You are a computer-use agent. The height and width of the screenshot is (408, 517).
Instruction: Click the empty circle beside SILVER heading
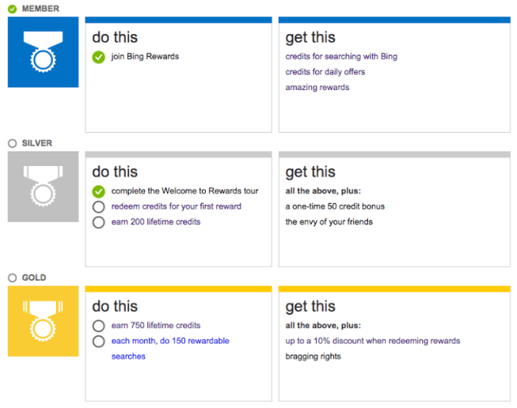point(12,143)
